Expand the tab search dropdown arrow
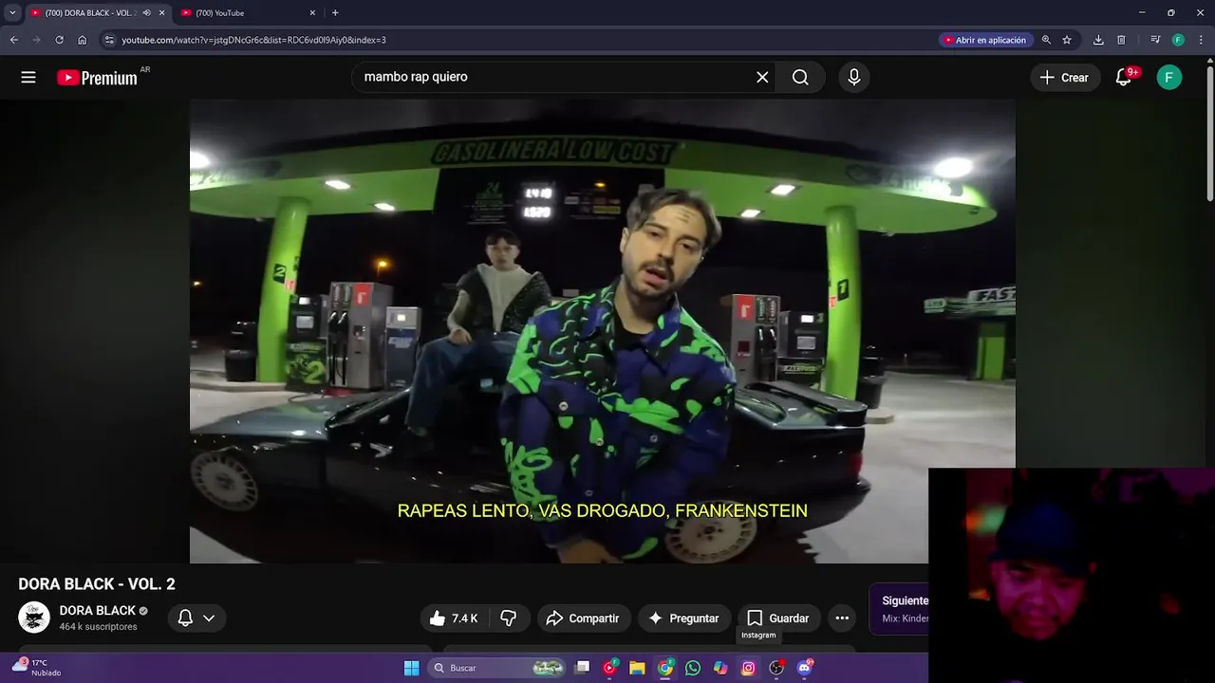This screenshot has height=683, width=1215. point(12,12)
